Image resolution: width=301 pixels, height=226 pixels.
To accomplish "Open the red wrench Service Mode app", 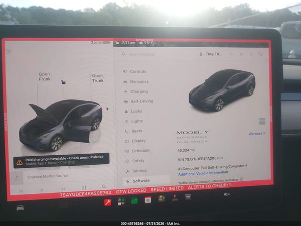I will [108, 202].
